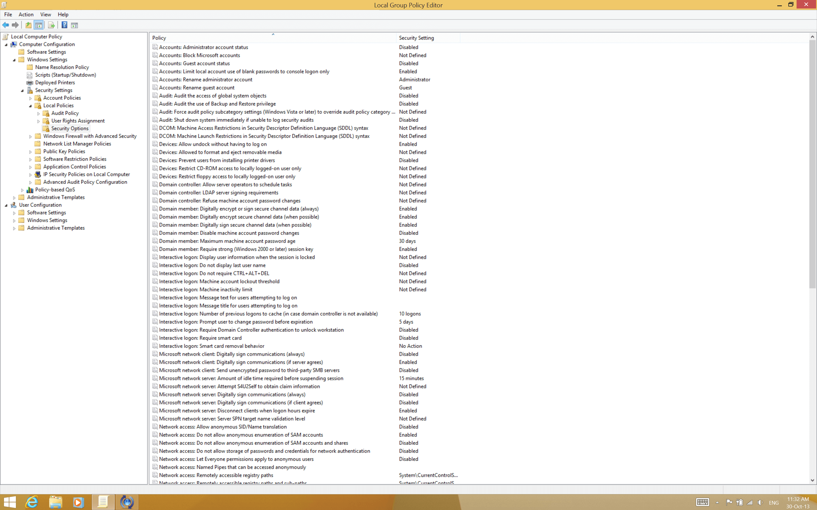Click the vertical scrollbar thumb in policy list
817x510 pixels.
pyautogui.click(x=812, y=164)
